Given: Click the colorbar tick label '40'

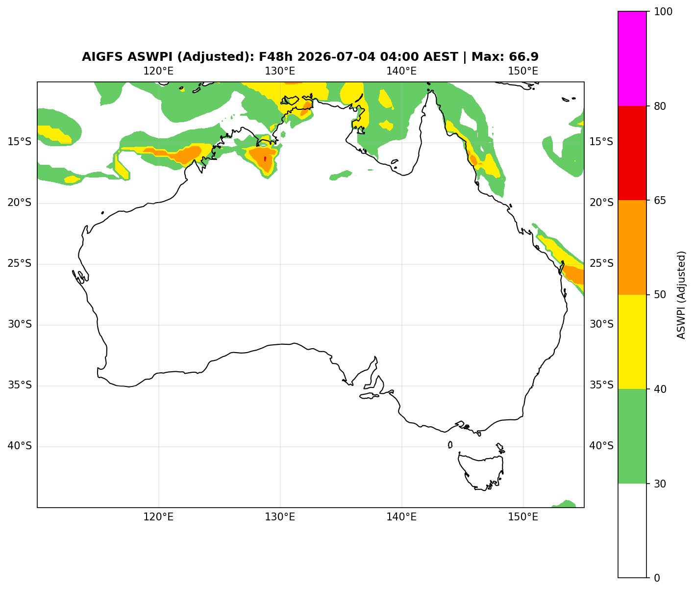Looking at the screenshot, I should pyautogui.click(x=660, y=389).
